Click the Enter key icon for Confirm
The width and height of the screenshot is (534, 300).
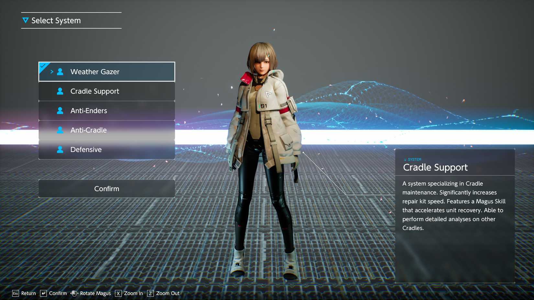click(43, 293)
